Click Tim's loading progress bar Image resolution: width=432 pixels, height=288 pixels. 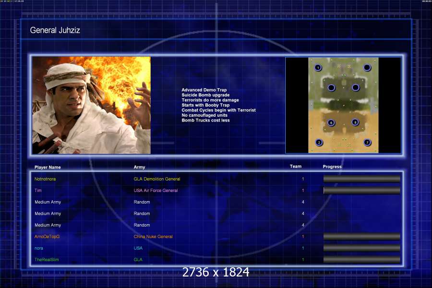(x=362, y=191)
